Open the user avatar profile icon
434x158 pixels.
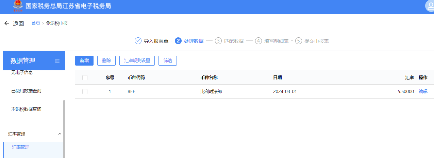click(x=430, y=6)
